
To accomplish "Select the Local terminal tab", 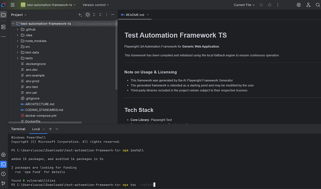I will coord(36,129).
